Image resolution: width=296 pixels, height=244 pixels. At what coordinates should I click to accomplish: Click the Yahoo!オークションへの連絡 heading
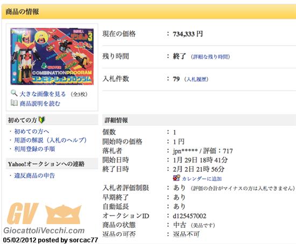coord(46,164)
